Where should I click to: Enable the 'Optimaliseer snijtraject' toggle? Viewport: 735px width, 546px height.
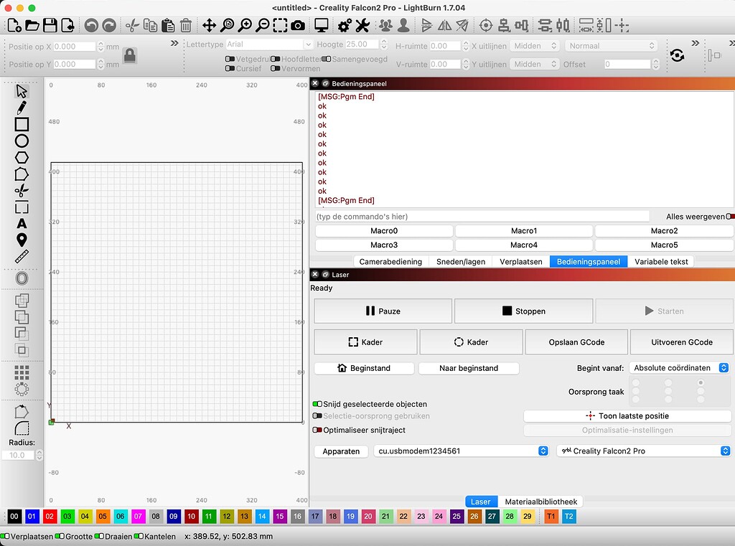click(x=317, y=430)
